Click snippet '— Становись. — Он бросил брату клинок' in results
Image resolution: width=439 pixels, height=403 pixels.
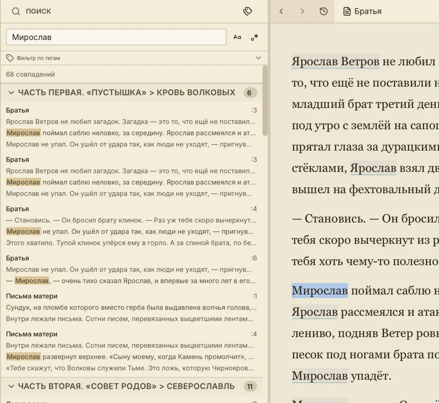(x=131, y=220)
